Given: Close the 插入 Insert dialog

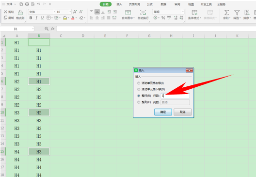Looking at the screenshot, I should (190, 70).
